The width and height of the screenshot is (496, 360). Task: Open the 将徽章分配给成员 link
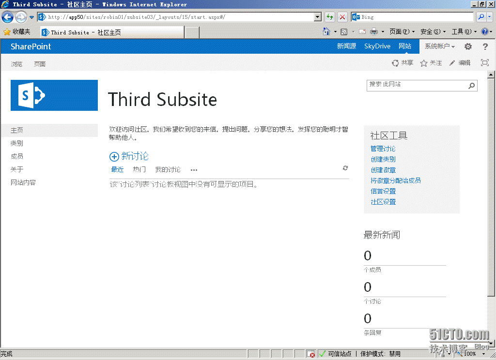396,180
